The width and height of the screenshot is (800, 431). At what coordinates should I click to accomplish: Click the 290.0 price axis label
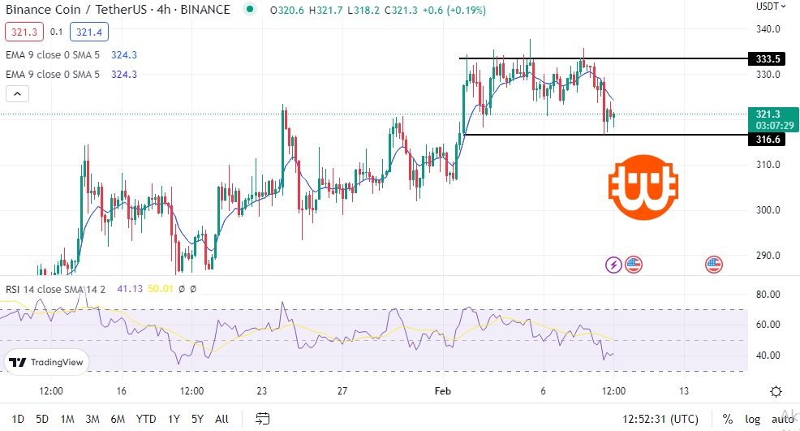(x=768, y=256)
